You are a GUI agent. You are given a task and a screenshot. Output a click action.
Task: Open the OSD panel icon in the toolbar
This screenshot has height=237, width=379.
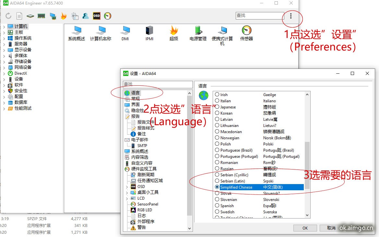click(x=96, y=16)
